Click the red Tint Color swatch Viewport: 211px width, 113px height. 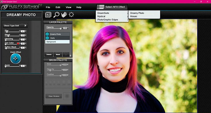[18, 44]
